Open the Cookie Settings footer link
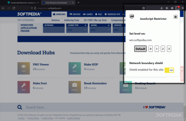This screenshot has width=186, height=121. 73,118
